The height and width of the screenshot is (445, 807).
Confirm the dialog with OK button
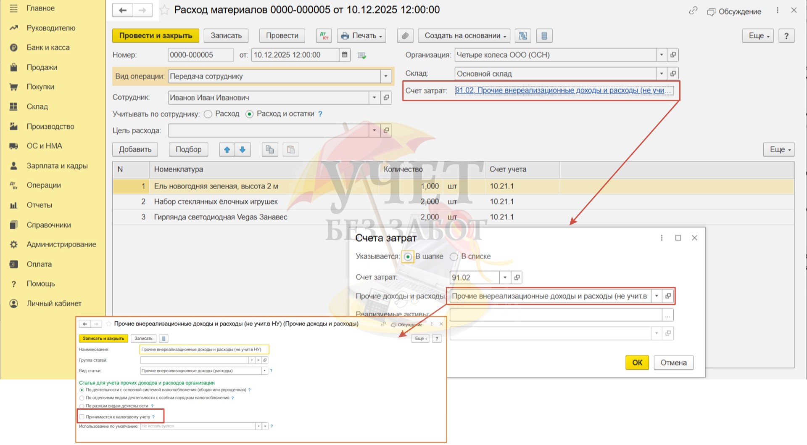(x=637, y=363)
